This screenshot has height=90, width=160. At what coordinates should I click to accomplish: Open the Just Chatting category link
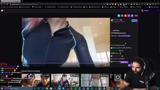click(x=122, y=22)
